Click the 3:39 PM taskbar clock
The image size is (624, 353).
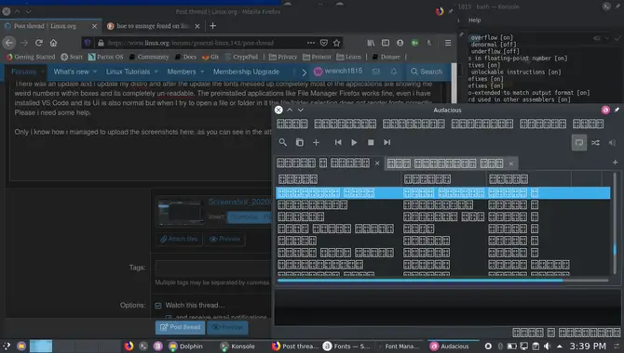coord(589,346)
